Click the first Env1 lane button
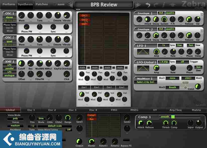This screenshot has width=207, height=148. coord(84,87)
